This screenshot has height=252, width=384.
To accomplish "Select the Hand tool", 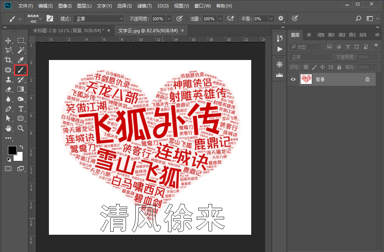I will [x=8, y=128].
